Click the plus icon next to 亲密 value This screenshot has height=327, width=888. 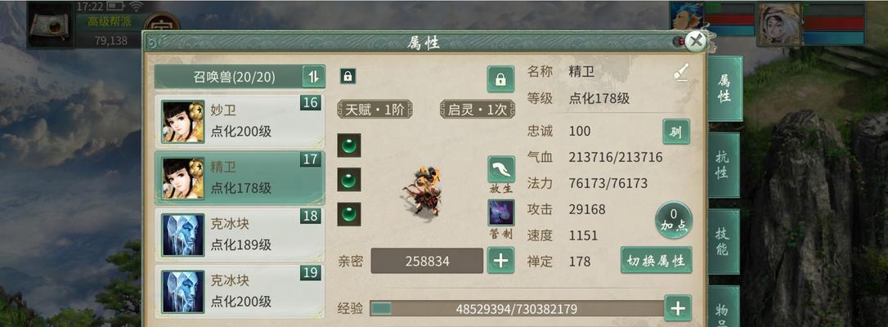point(500,260)
